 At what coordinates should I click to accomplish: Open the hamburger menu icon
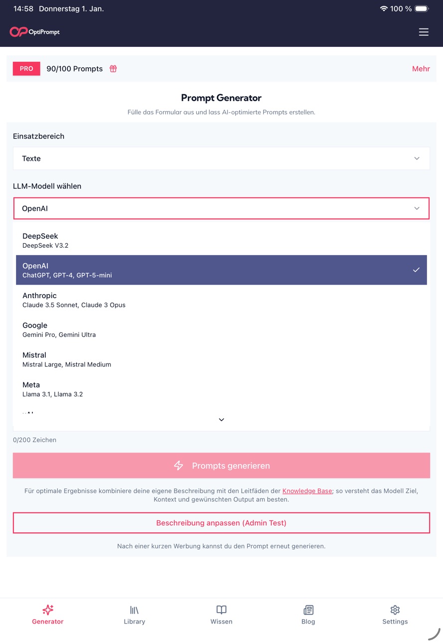[x=424, y=32]
